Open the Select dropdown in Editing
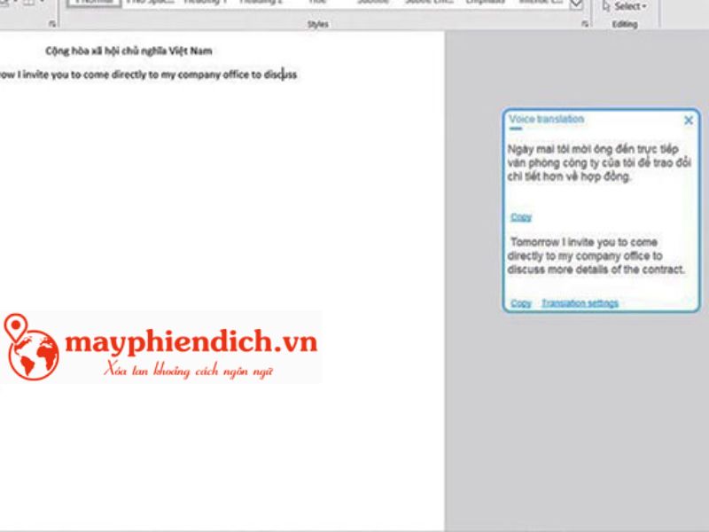The width and height of the screenshot is (709, 532). pos(625,6)
